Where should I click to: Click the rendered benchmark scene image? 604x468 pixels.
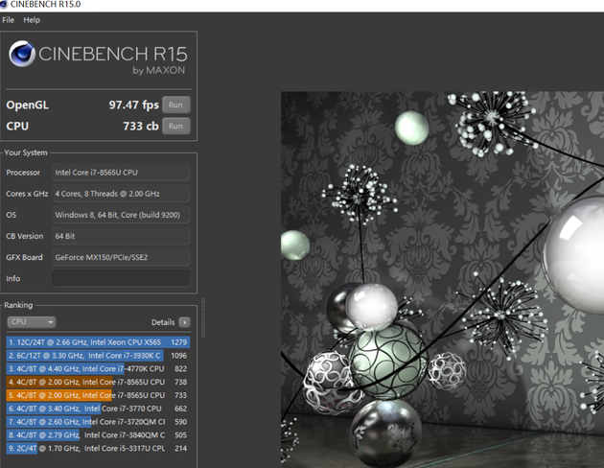tap(442, 279)
